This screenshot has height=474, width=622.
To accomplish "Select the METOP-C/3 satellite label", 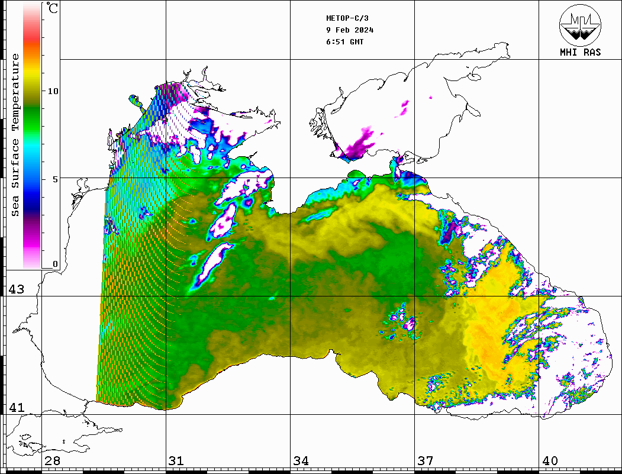I will pos(347,18).
